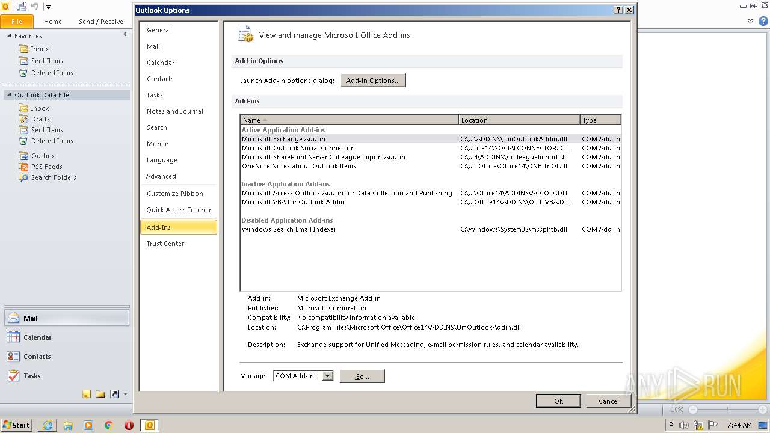The image size is (770, 433).
Task: Click the minimize ribbon chevron icon
Action: (x=750, y=21)
